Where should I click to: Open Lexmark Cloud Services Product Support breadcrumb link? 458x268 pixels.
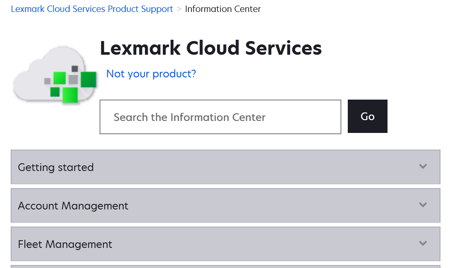click(x=92, y=9)
